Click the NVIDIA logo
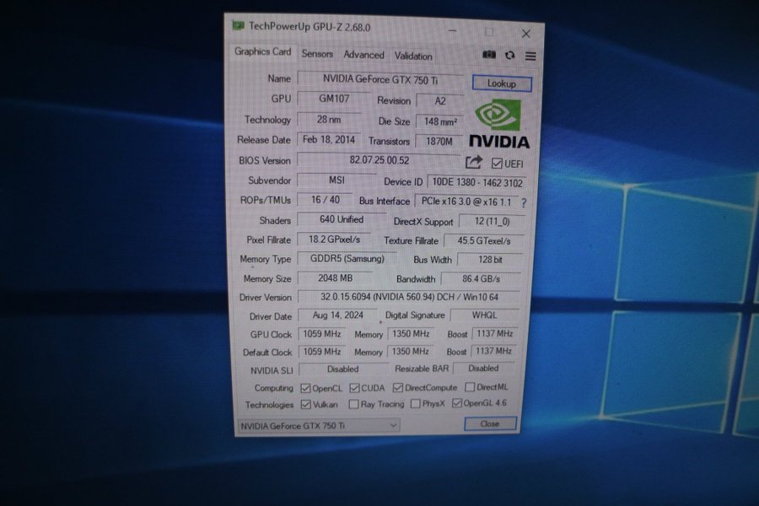The width and height of the screenshot is (759, 506). coord(498,124)
